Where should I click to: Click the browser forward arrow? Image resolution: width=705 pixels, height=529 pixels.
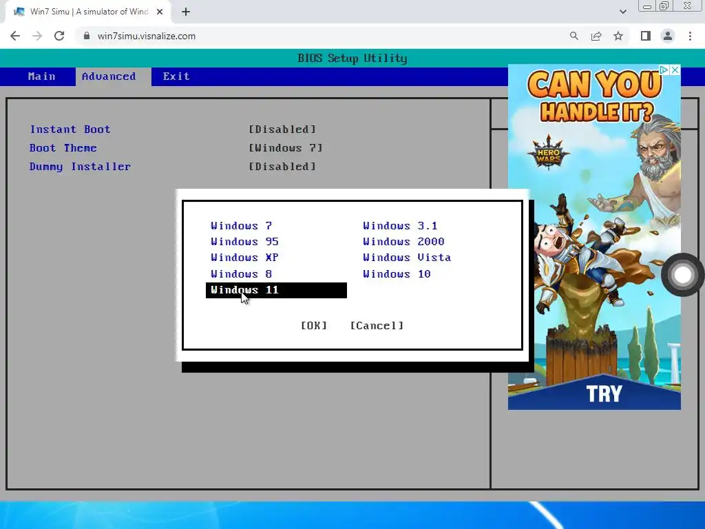pos(37,36)
